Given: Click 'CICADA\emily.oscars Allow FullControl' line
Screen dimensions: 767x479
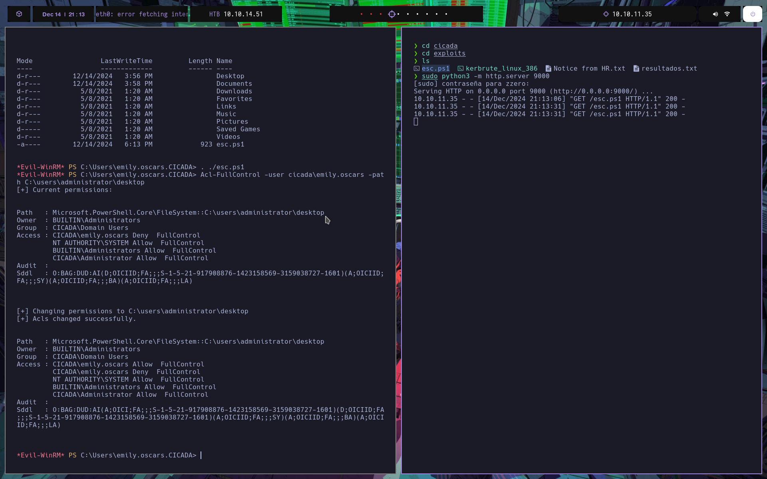Looking at the screenshot, I should (129, 364).
